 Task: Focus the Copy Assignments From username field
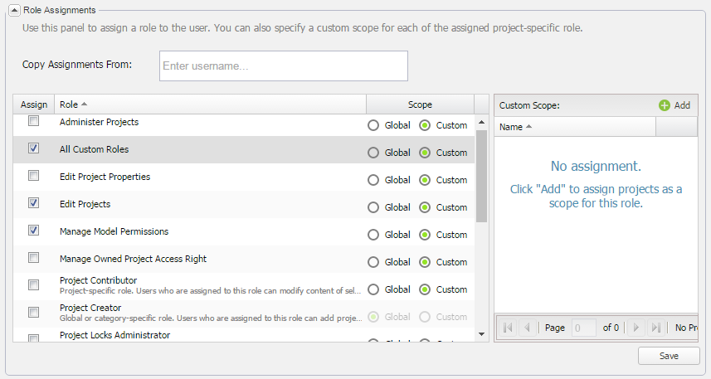tap(283, 66)
